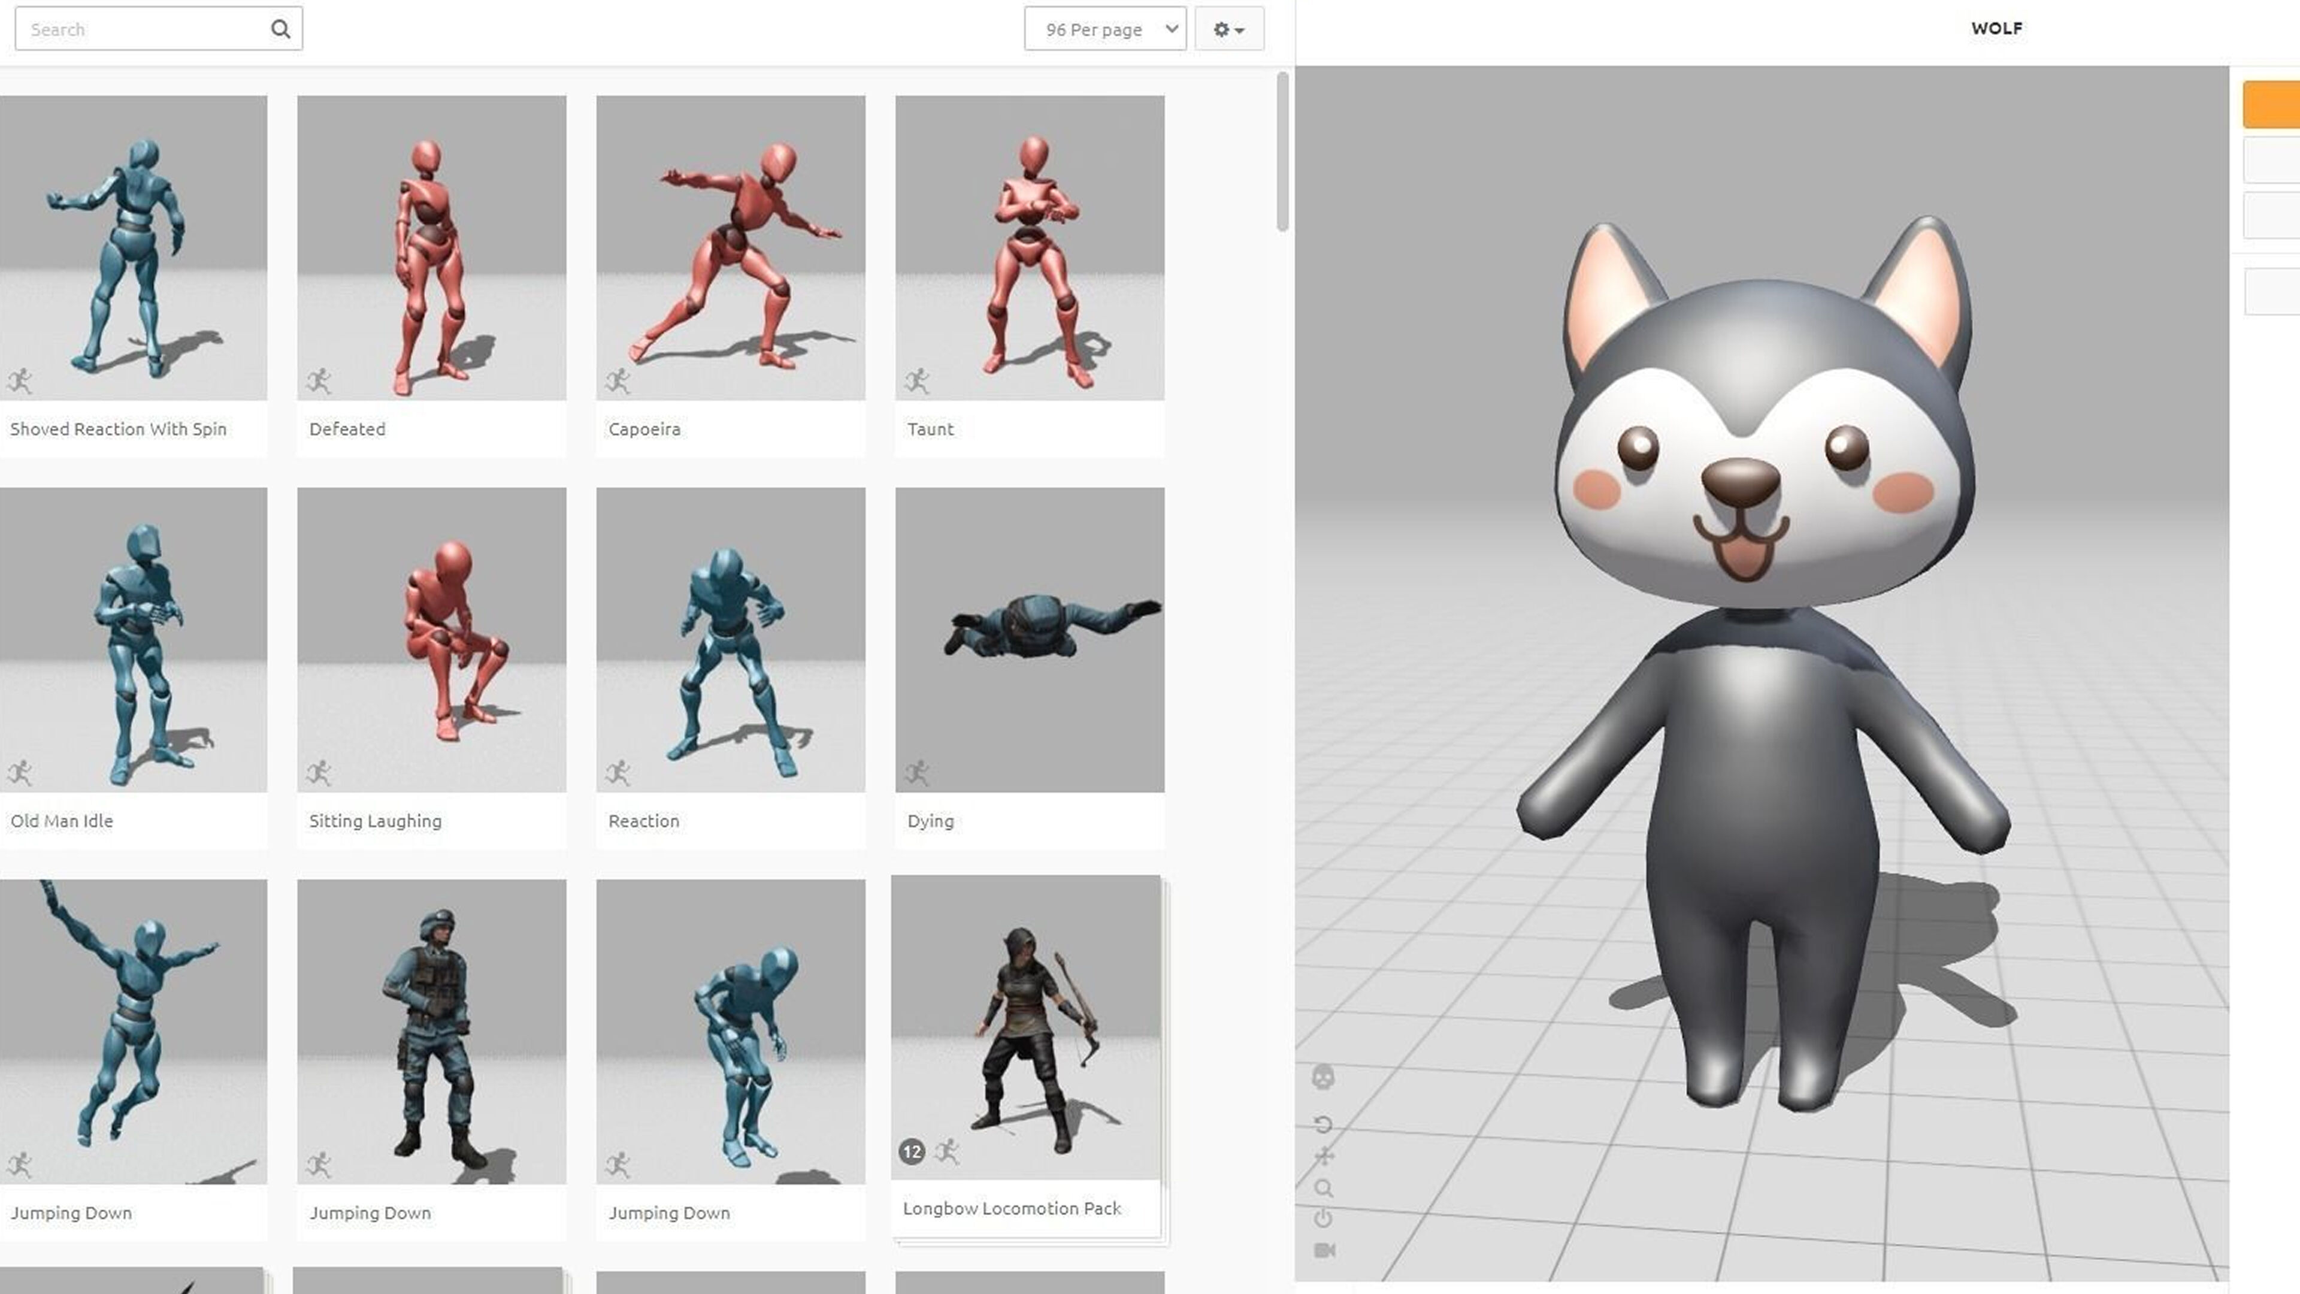Click the "Old Man Idle" label text
Image resolution: width=2300 pixels, height=1294 pixels.
62,821
